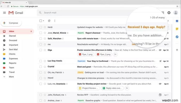Image resolution: width=181 pixels, height=103 pixels.
Task: Tick the select-all checkbox
Action: tap(41, 21)
